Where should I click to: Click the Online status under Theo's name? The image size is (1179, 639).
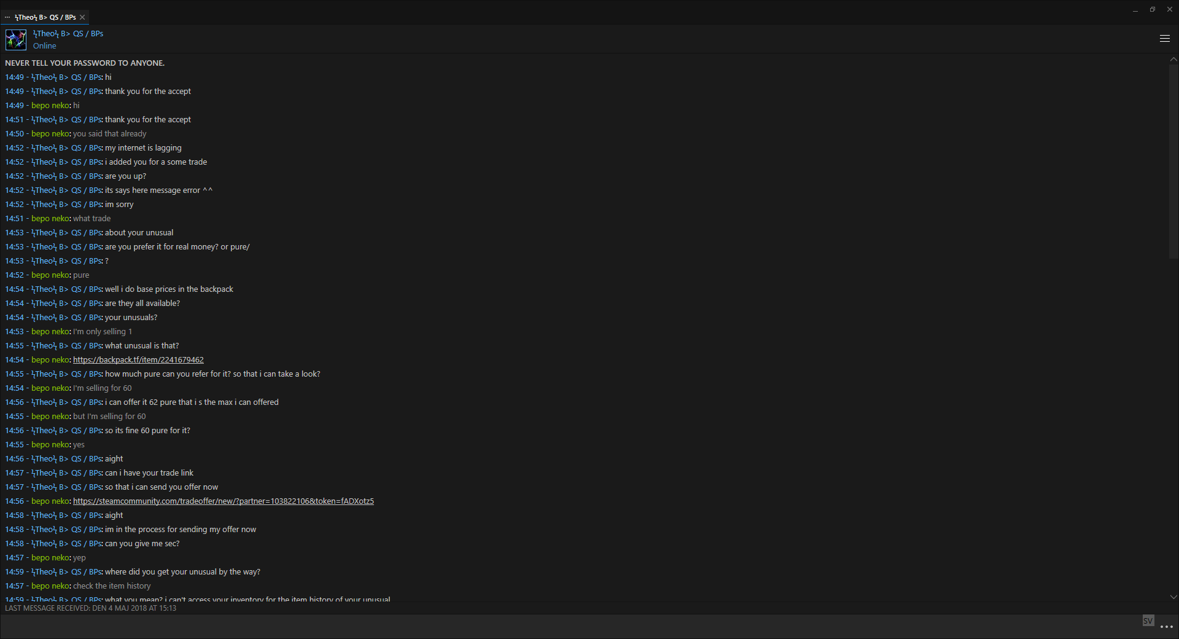44,46
